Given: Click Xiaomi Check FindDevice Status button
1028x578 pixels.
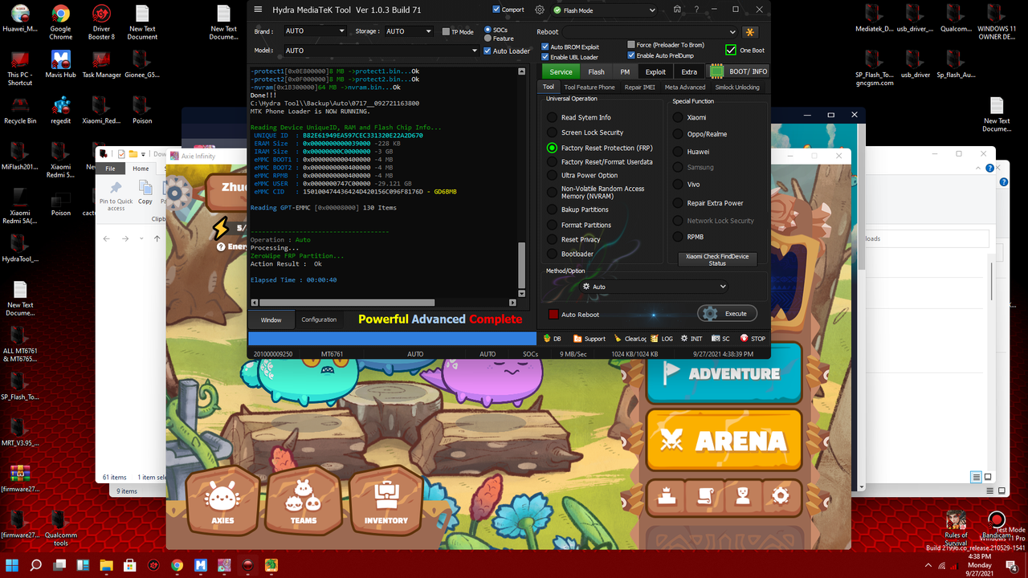Looking at the screenshot, I should pyautogui.click(x=717, y=259).
